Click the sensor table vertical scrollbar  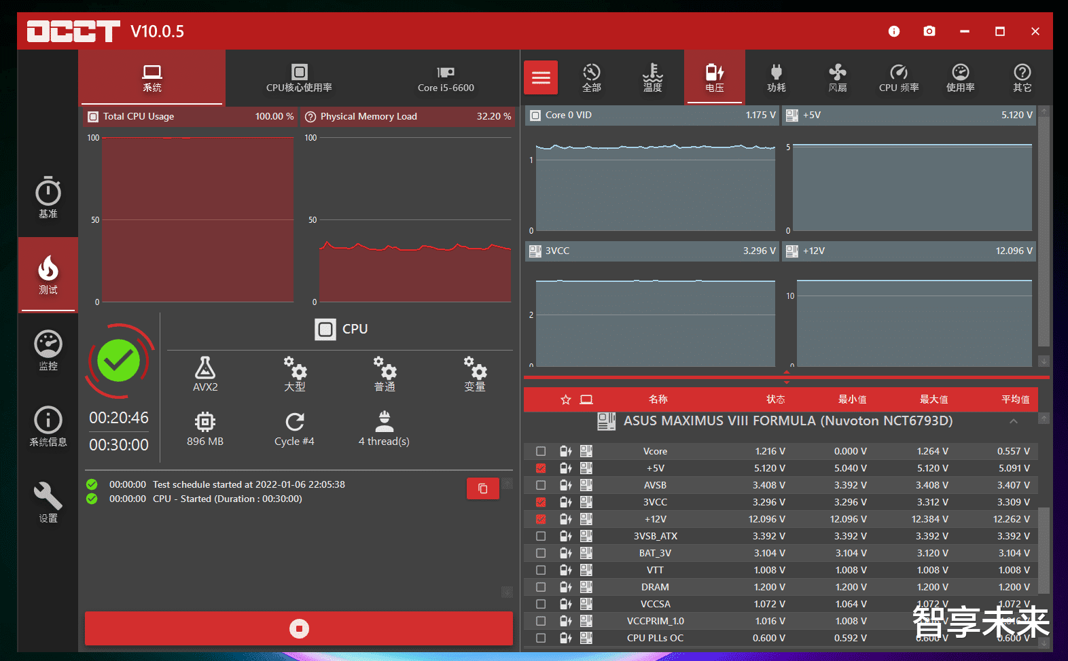tap(1044, 550)
